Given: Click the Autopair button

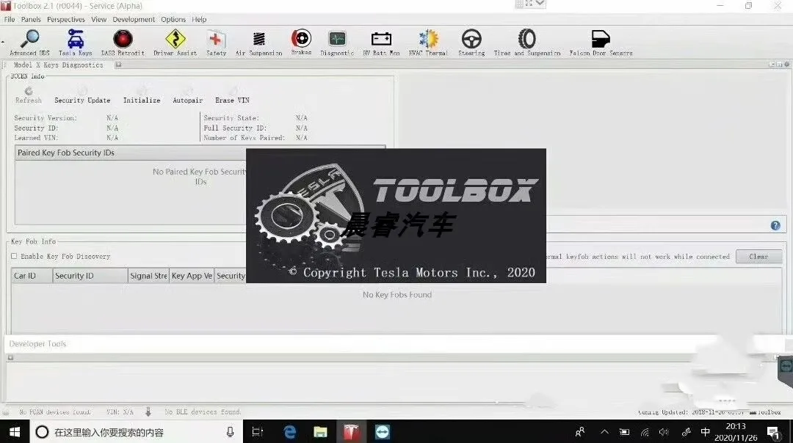Looking at the screenshot, I should (x=188, y=96).
